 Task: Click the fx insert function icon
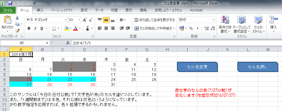coord(68,43)
